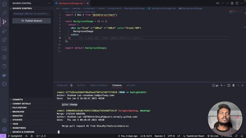The height and width of the screenshot is (138, 246).
Task: Close the BackgroundImage.tsx editor tab
Action: (x=88, y=3)
